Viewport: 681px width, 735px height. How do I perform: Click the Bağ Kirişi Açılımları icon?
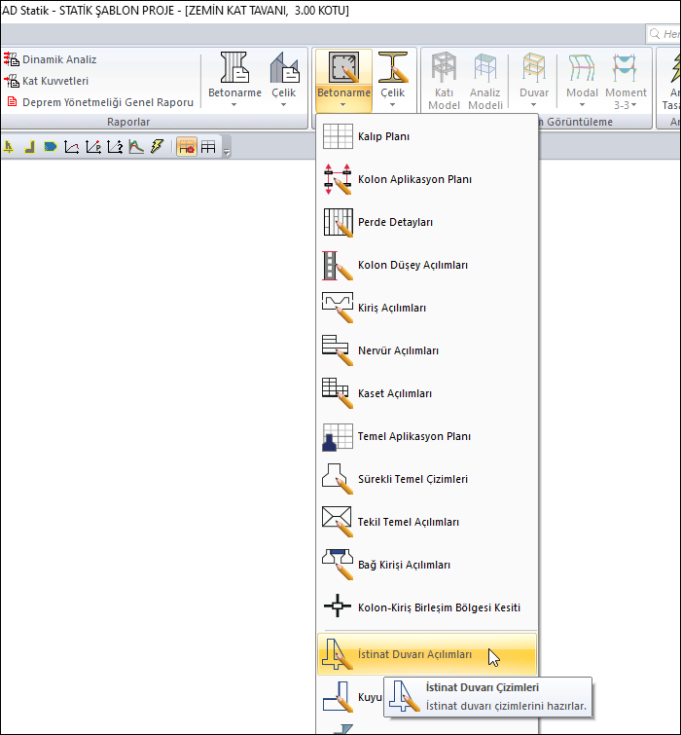[338, 565]
